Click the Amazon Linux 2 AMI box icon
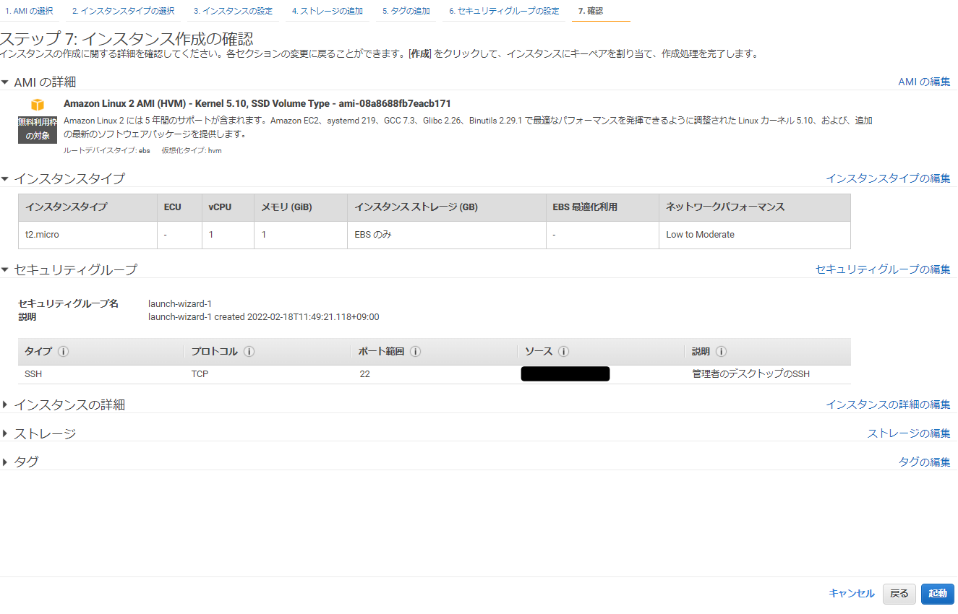The image size is (958, 614). [x=38, y=105]
